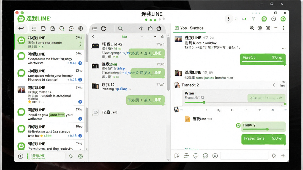303x170 pixels.
Task: Expand the dropdown chevron next to Pmading
Action: [130, 89]
